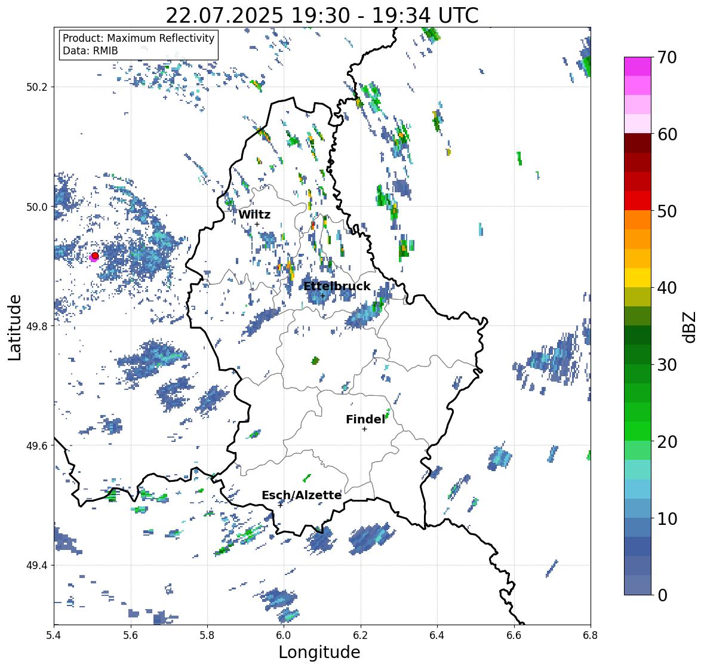Click the yellow colorbar swatch above 40
The width and height of the screenshot is (704, 667).
(x=638, y=278)
